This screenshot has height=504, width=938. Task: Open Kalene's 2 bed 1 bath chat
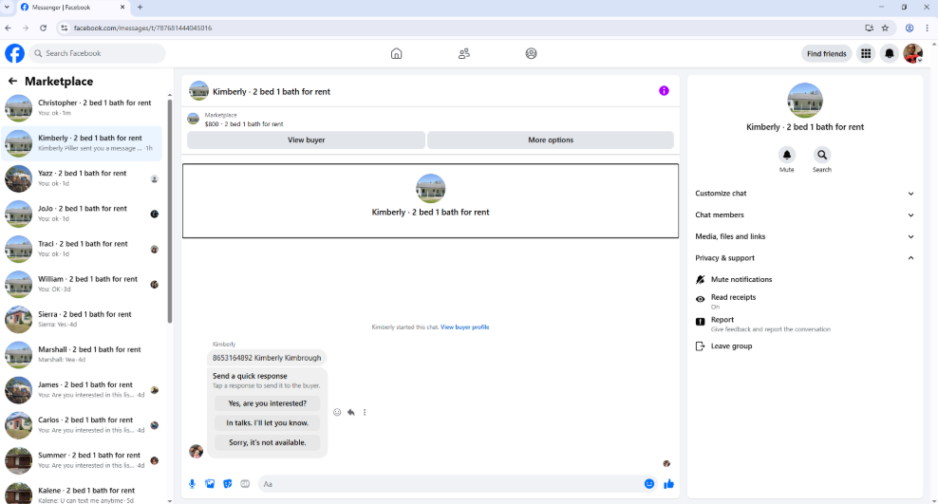coord(82,494)
